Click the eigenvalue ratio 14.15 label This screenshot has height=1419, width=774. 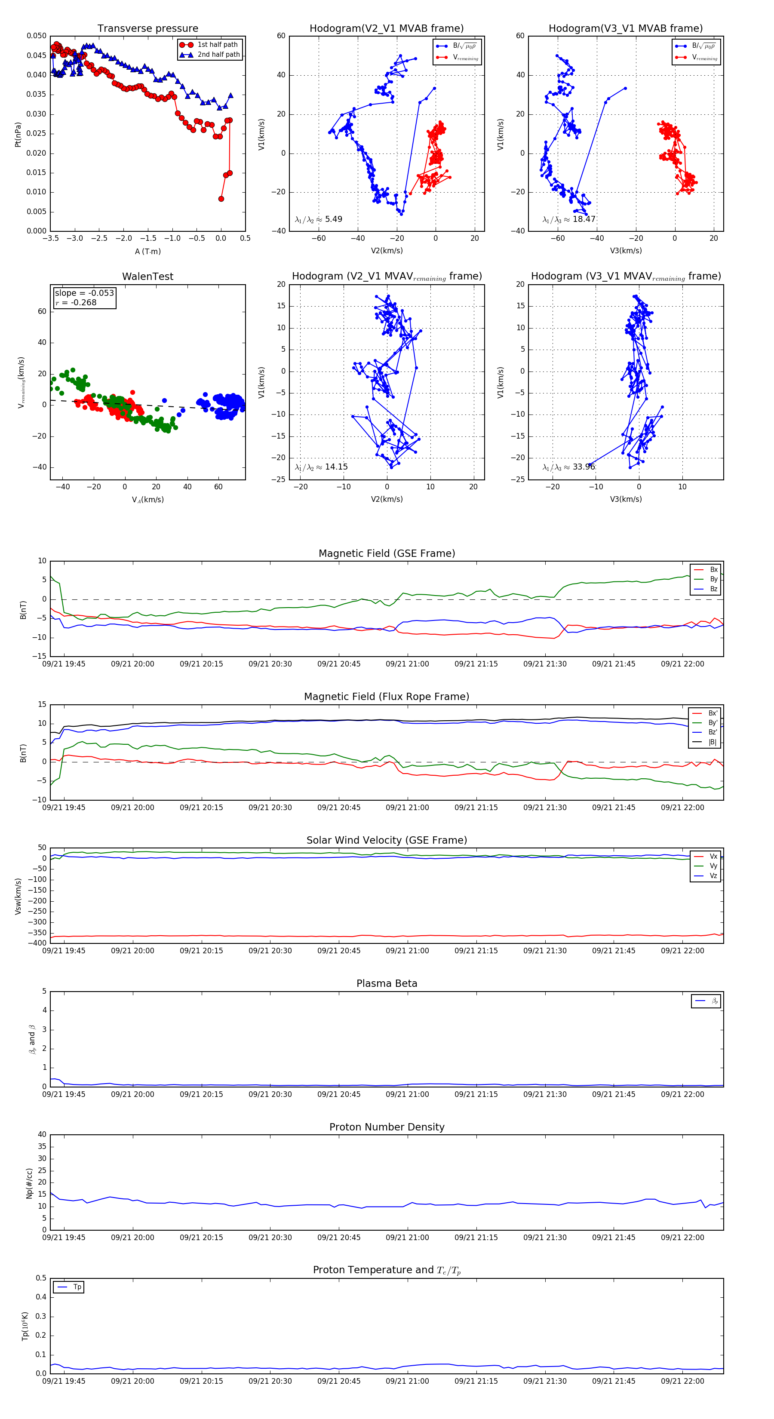coord(321,467)
